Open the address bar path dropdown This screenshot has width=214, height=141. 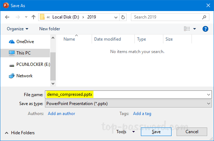click(116, 17)
